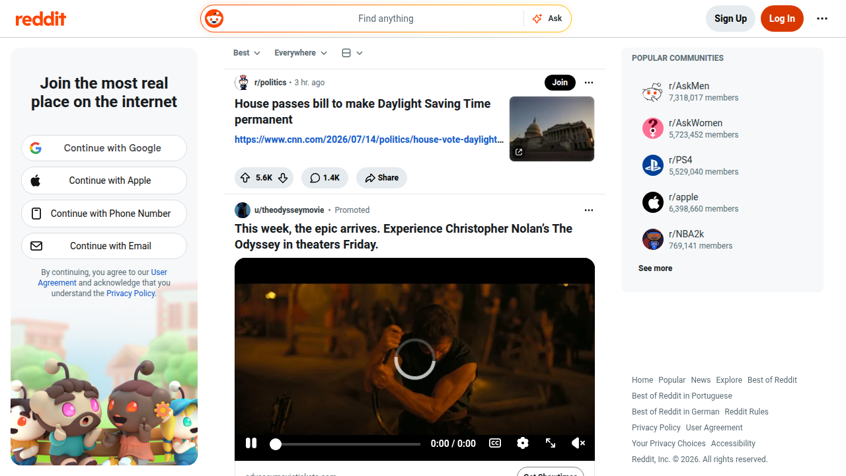The image size is (846, 476).
Task: Continue with Apple
Action: coord(104,180)
